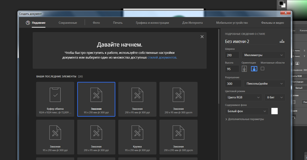The height and width of the screenshot is (160, 307).
Task: Click the foreground/background color swatches in Photoshop window
Action: (x=282, y=4)
